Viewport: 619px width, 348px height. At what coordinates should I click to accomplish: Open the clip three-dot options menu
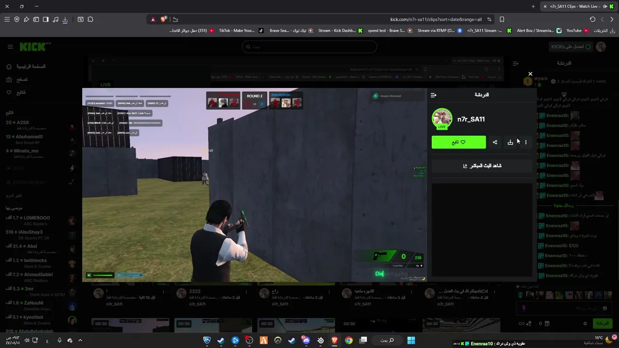coord(526,142)
